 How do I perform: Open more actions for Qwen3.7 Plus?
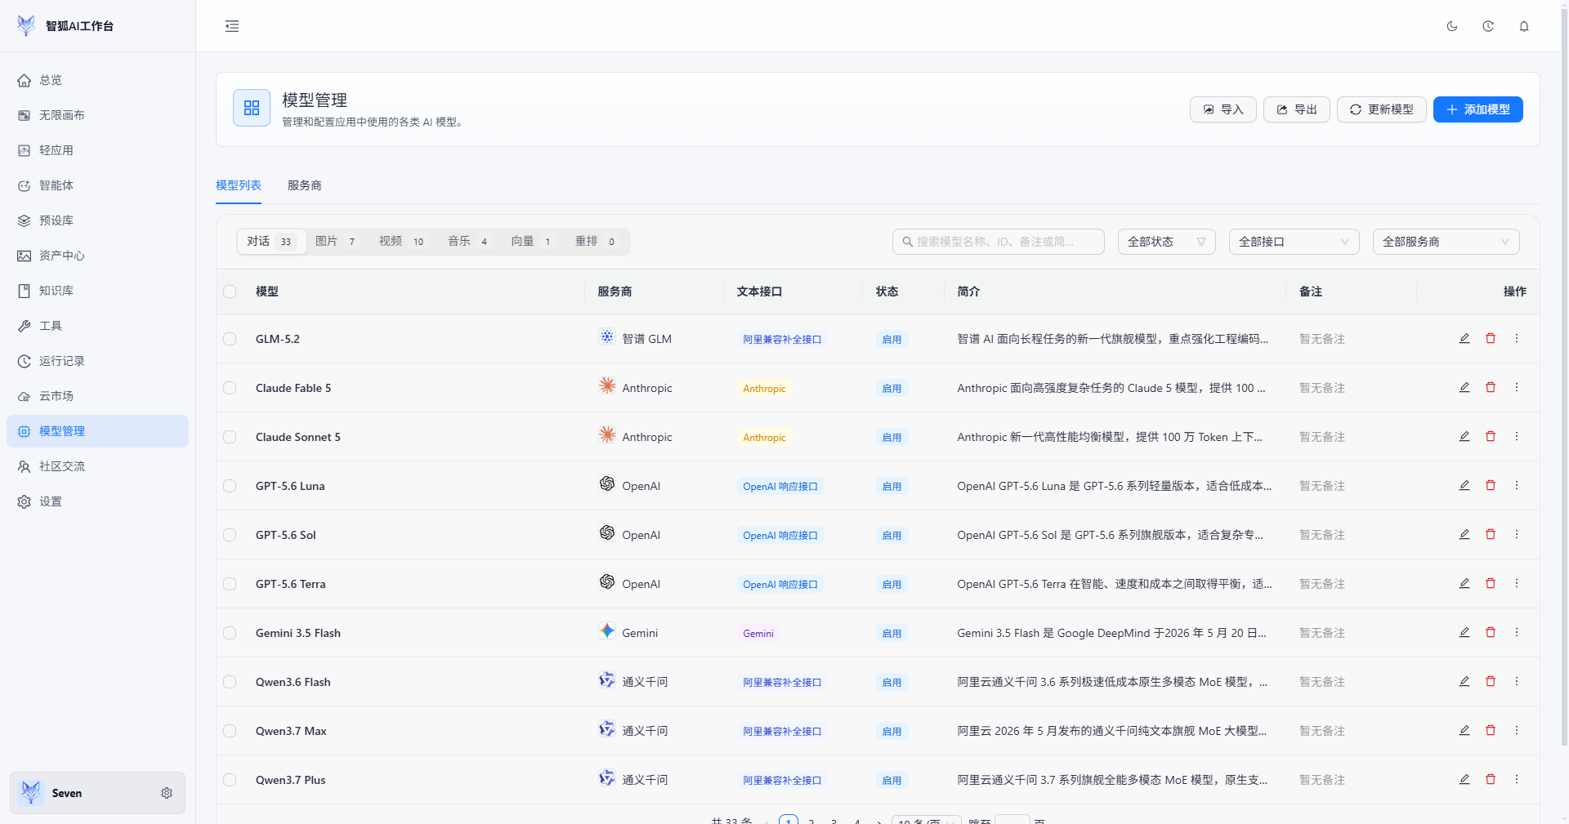pyautogui.click(x=1517, y=779)
